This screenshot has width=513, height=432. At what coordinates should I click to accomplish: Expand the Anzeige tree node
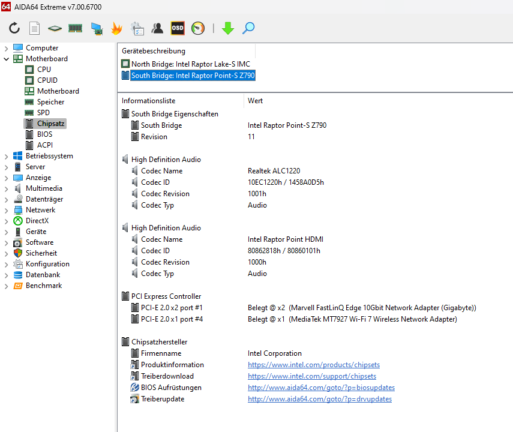(6, 178)
